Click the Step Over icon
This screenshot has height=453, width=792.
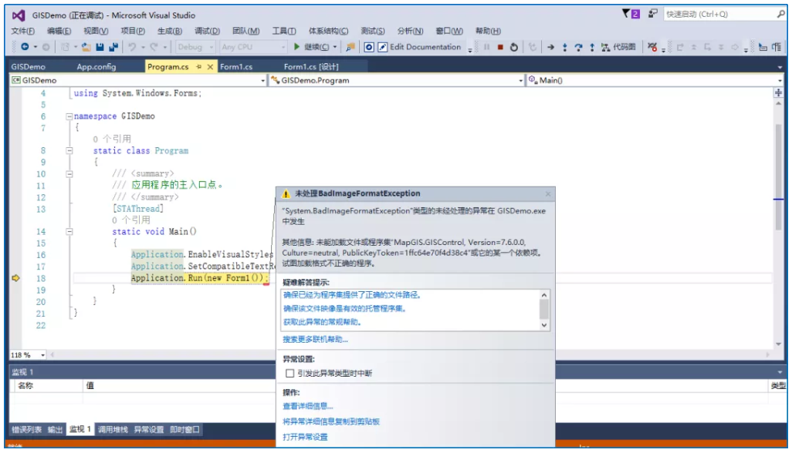coord(578,47)
